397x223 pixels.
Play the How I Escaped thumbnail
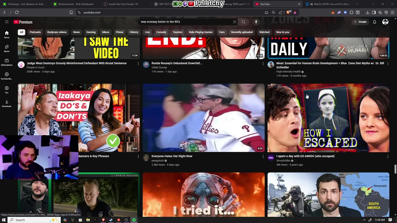pos(328,118)
